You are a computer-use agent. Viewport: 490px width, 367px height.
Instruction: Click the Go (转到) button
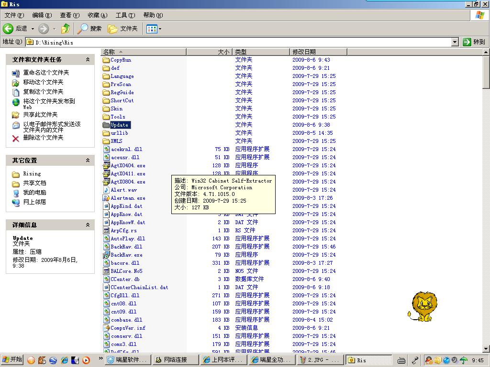click(474, 42)
